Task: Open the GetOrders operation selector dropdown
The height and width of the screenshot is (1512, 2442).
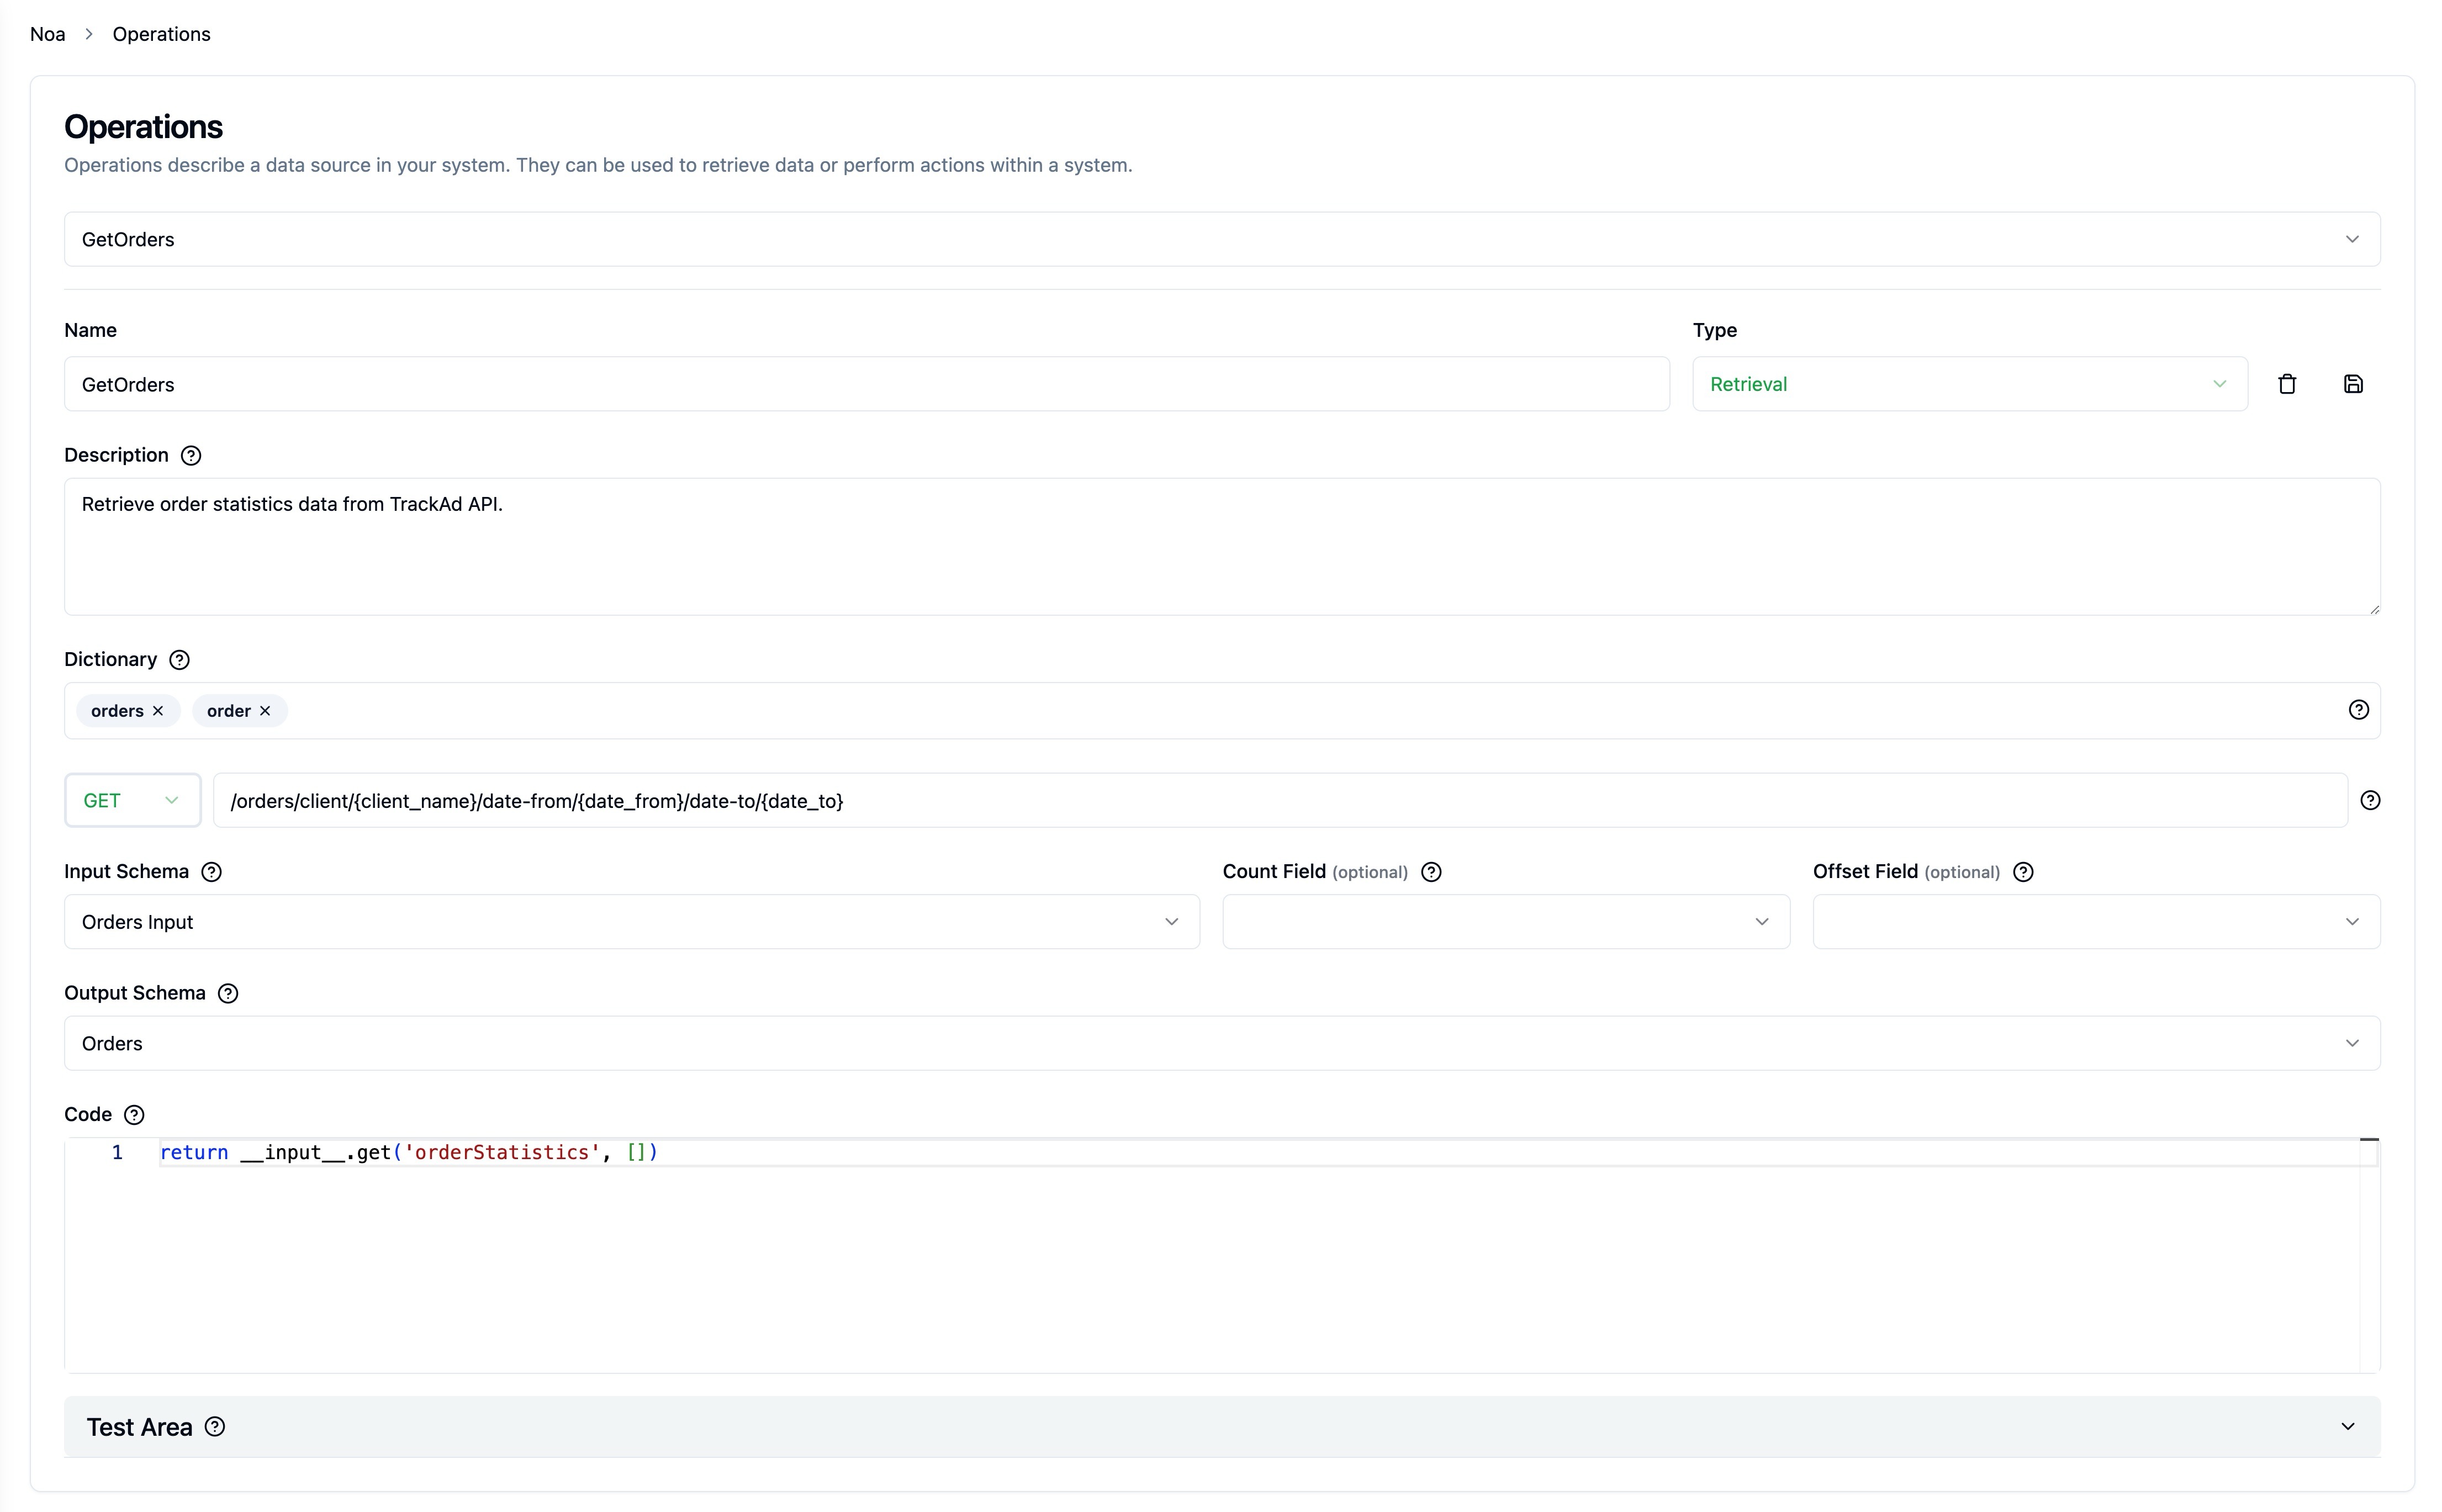Action: coord(1222,239)
